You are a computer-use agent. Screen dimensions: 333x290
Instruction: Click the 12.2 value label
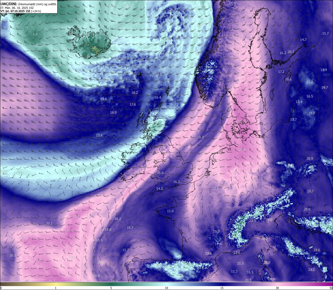click(310, 82)
